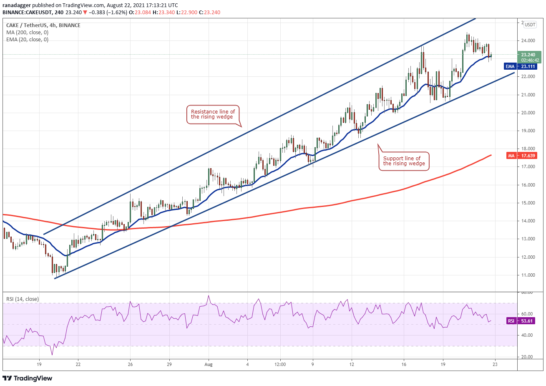Select the EMA (20, close, 0) legend
546x386 pixels.
27,40
